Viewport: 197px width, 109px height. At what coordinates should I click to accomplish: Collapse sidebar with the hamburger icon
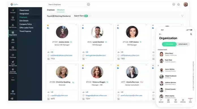12,99
